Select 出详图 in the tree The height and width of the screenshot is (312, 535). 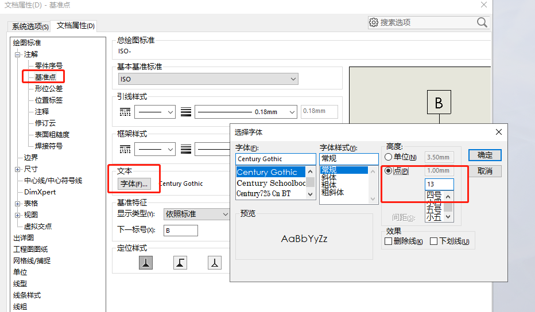click(24, 237)
